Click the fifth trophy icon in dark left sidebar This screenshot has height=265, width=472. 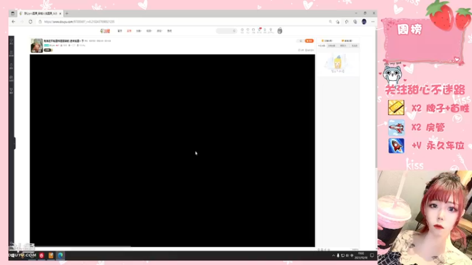(11, 91)
